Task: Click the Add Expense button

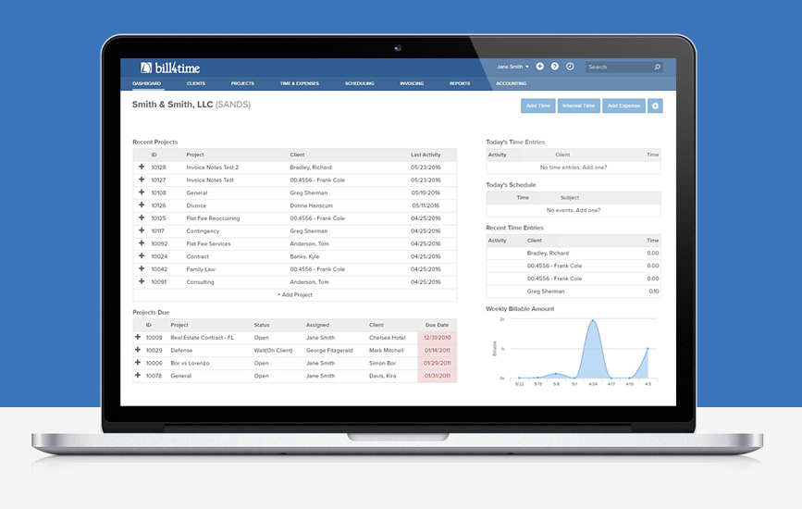Action: point(623,106)
